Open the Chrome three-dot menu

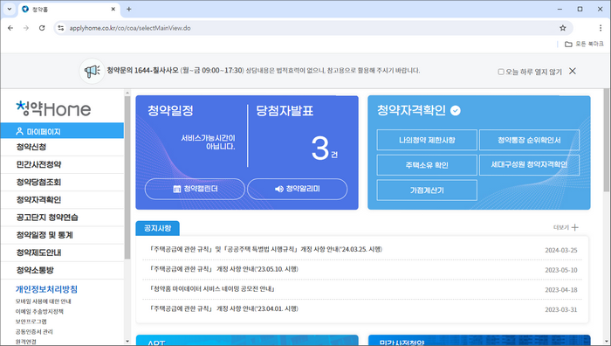click(601, 28)
